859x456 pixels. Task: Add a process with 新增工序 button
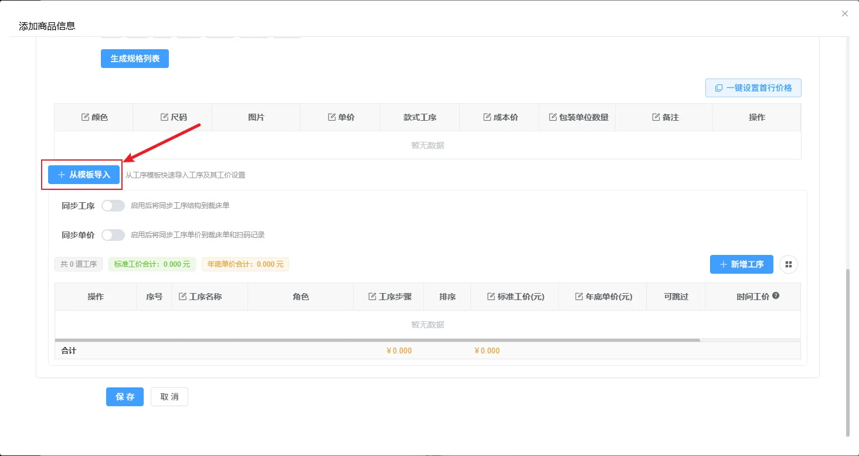click(x=742, y=264)
